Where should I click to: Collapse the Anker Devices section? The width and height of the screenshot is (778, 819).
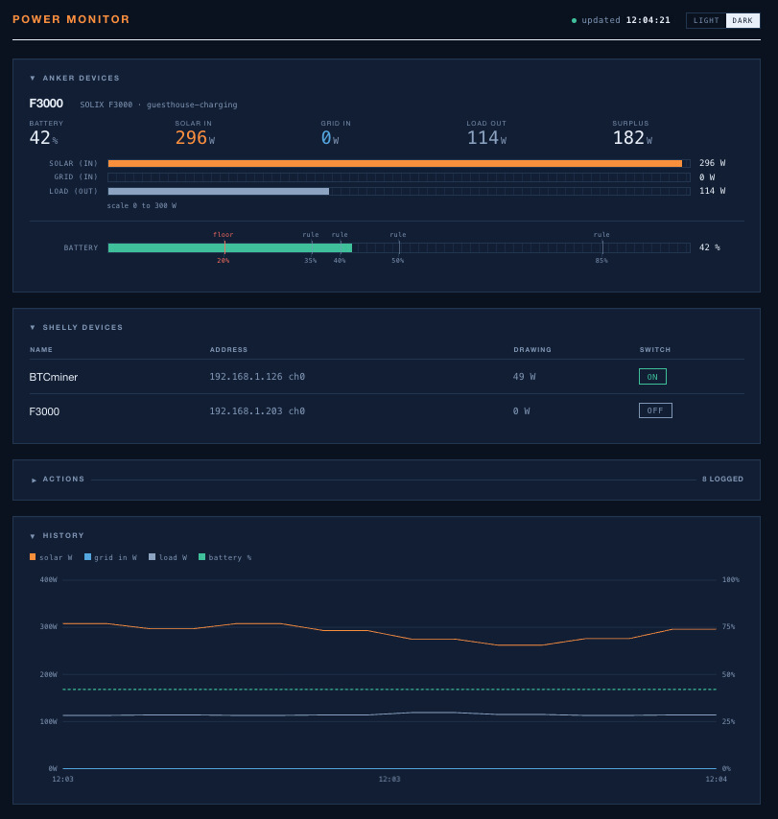tap(33, 78)
